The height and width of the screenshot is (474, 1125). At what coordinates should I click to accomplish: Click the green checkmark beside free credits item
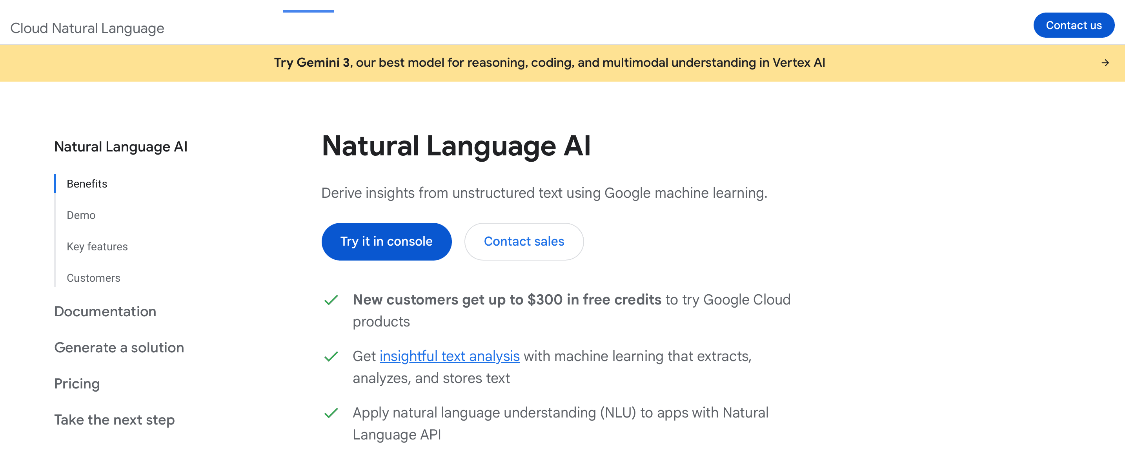[x=331, y=300]
